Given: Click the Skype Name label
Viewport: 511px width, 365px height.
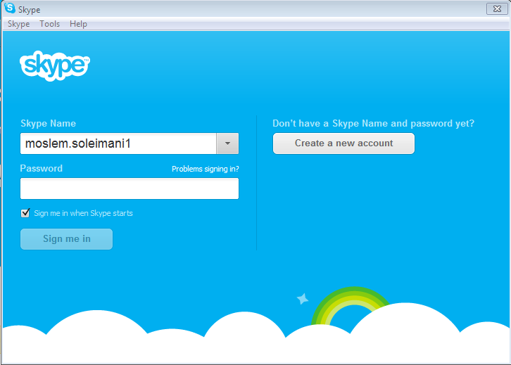Looking at the screenshot, I should [49, 123].
